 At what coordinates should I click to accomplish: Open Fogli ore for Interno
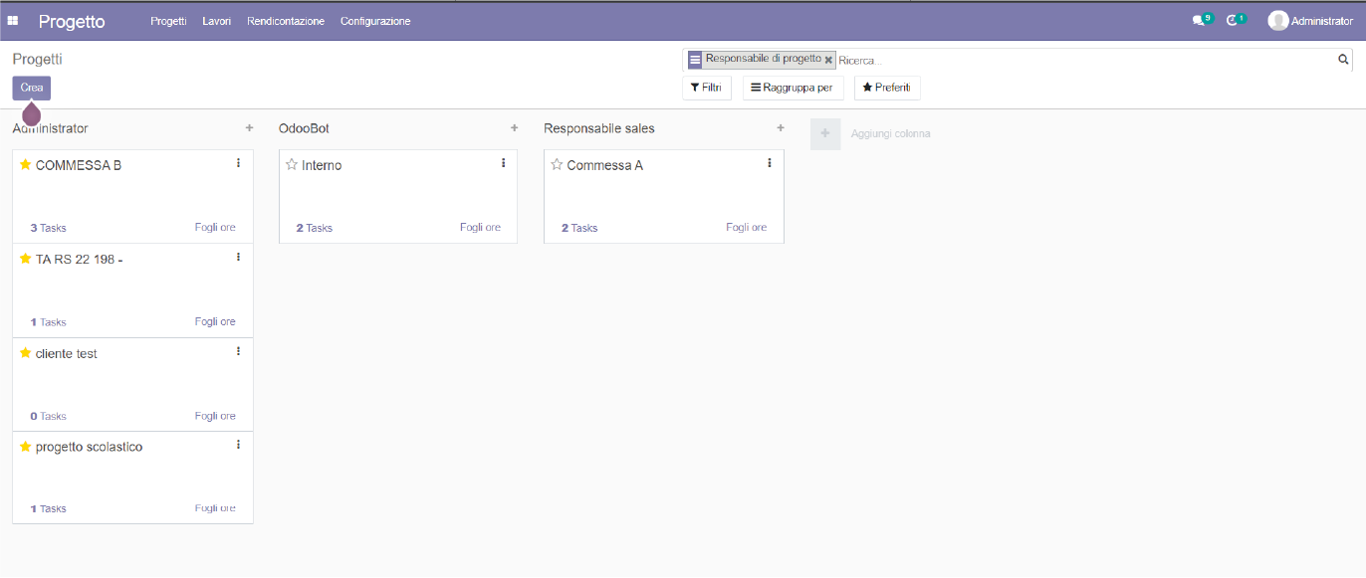[480, 228]
